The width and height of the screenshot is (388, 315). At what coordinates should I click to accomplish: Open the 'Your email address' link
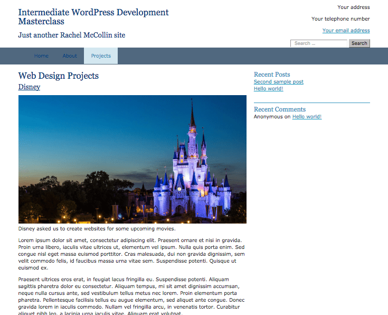pos(346,31)
